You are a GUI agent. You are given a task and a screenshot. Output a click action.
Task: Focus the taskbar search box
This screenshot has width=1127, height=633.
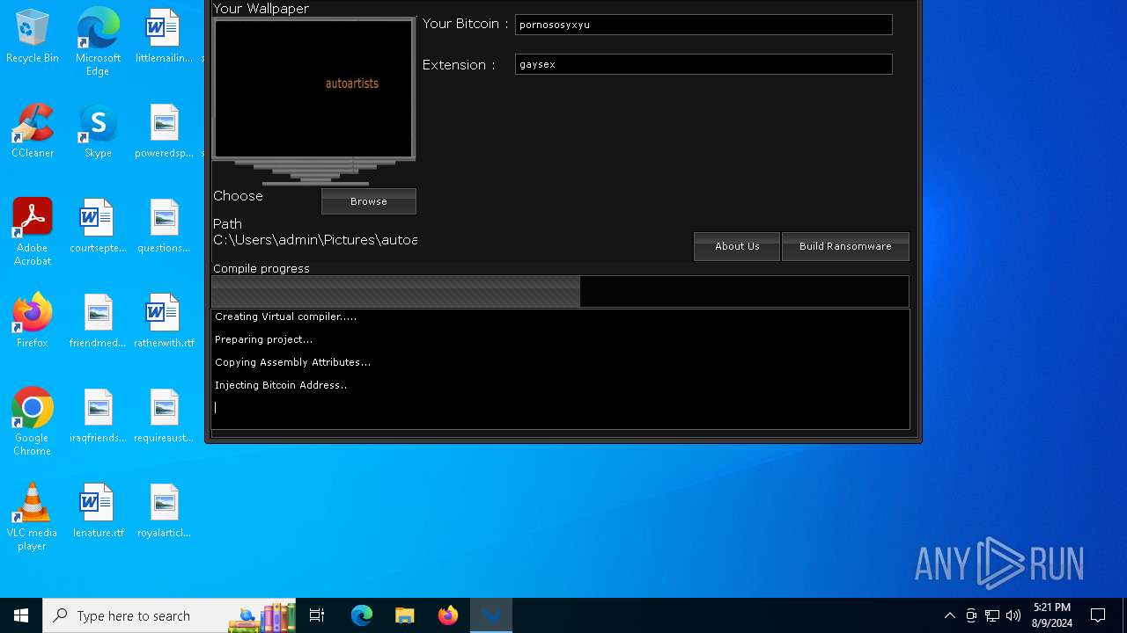[169, 615]
